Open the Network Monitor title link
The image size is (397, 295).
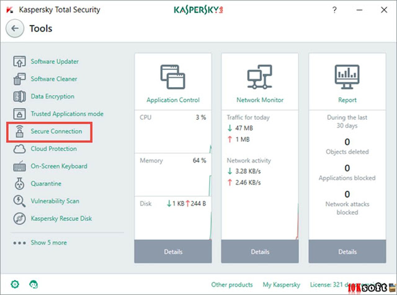tap(260, 100)
